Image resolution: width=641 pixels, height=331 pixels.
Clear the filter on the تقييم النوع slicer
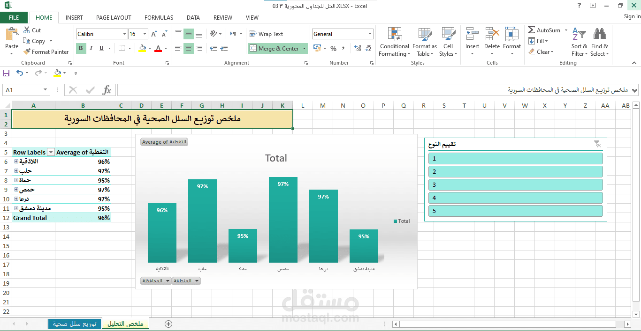coord(598,144)
